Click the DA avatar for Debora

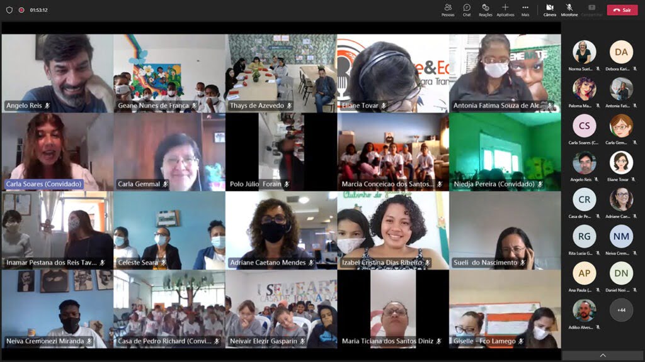(x=621, y=52)
